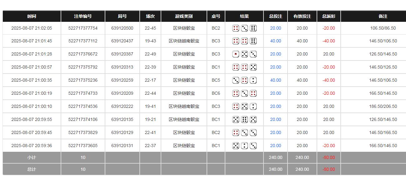This screenshot has height=182, width=406.
Task: Click the 结果 column header
Action: pos(244,16)
